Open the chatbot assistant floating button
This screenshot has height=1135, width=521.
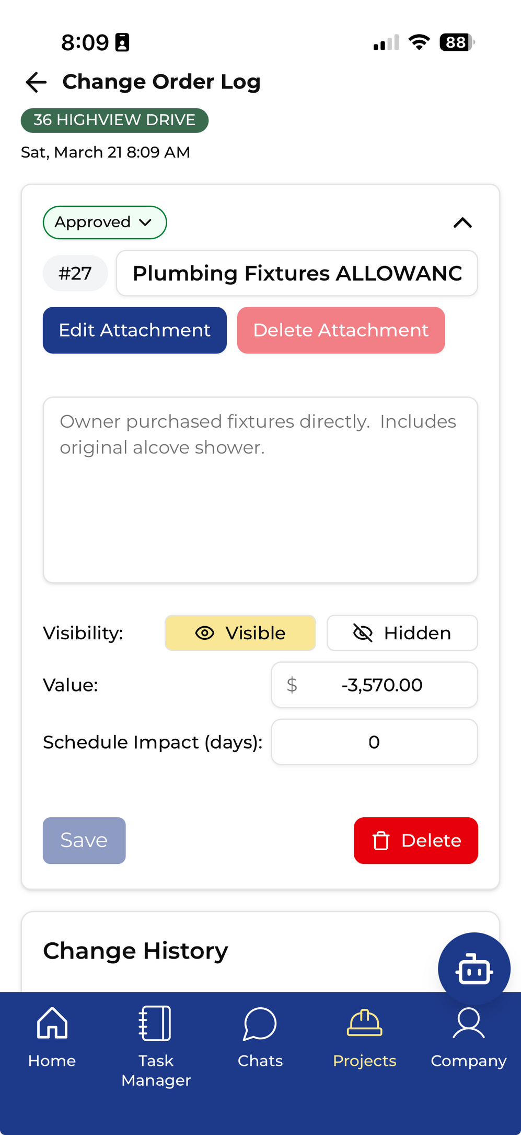[473, 969]
